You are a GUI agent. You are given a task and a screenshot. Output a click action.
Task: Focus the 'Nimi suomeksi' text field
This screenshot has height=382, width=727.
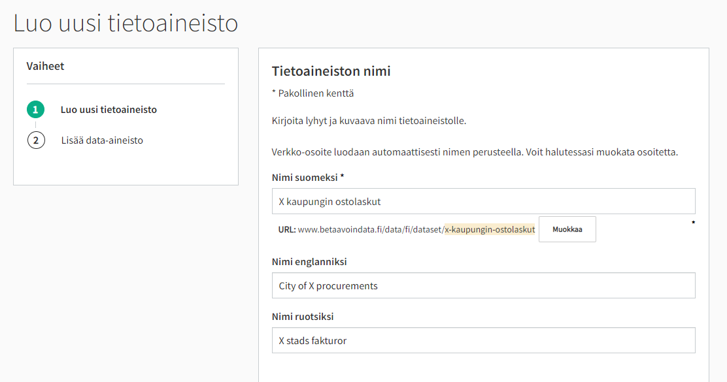[483, 202]
